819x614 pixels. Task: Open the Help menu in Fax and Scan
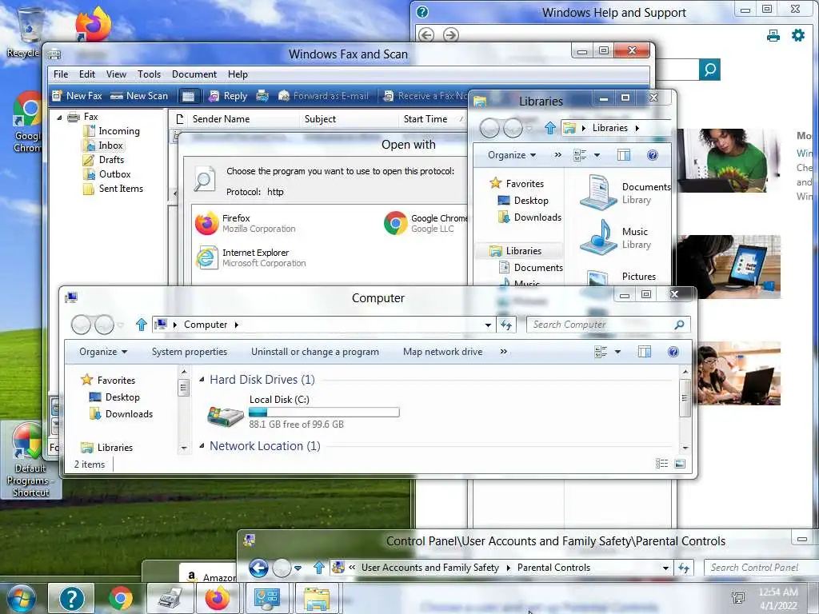(x=238, y=74)
